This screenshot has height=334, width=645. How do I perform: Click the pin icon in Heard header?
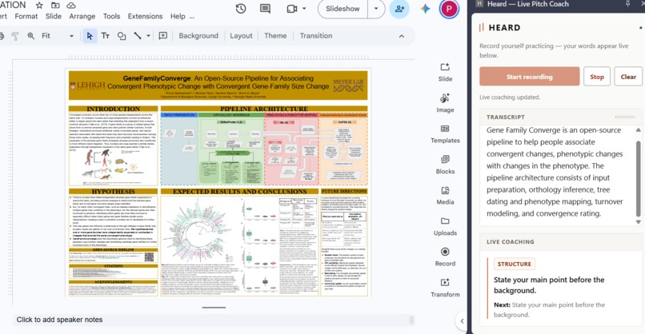[627, 4]
